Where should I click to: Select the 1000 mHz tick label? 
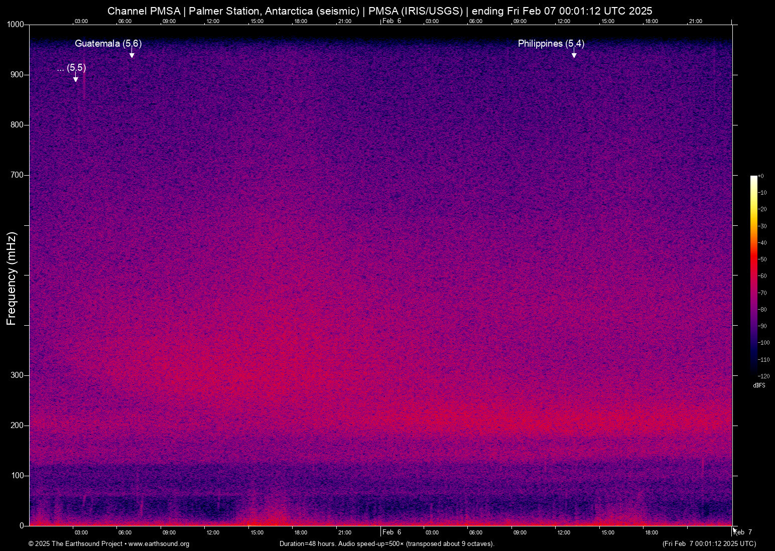[16, 24]
